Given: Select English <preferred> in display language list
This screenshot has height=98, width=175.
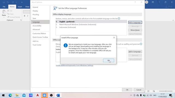Looking at the screenshot, I should tap(91, 22).
